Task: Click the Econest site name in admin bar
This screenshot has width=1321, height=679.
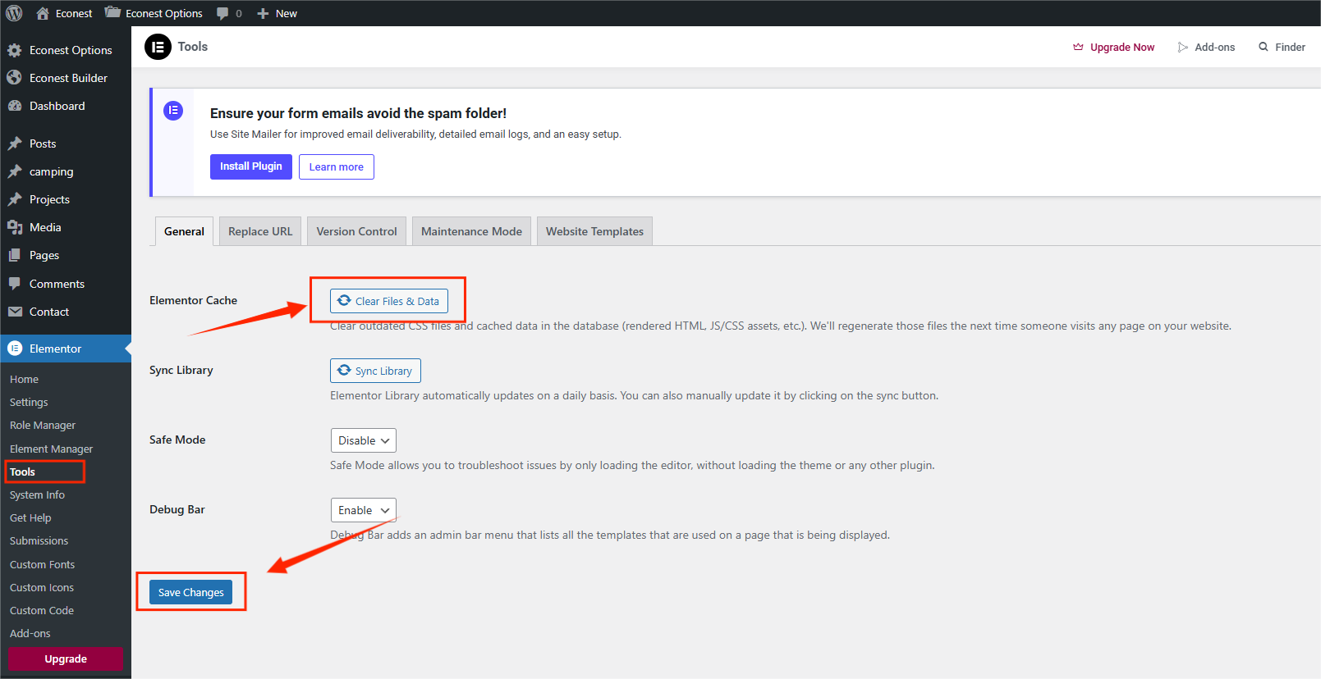Action: 74,13
